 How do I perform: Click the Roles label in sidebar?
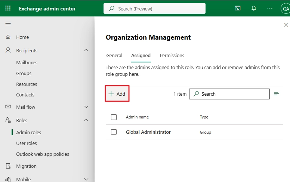click(22, 120)
